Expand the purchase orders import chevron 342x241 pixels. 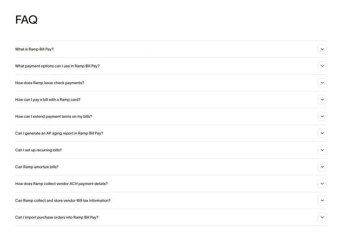click(x=322, y=217)
